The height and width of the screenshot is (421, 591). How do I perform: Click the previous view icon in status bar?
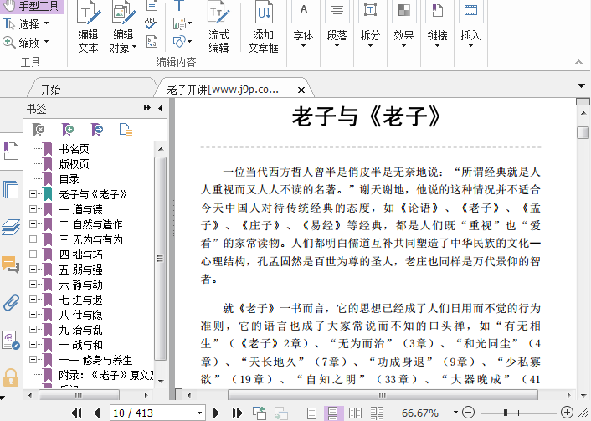pyautogui.click(x=260, y=413)
